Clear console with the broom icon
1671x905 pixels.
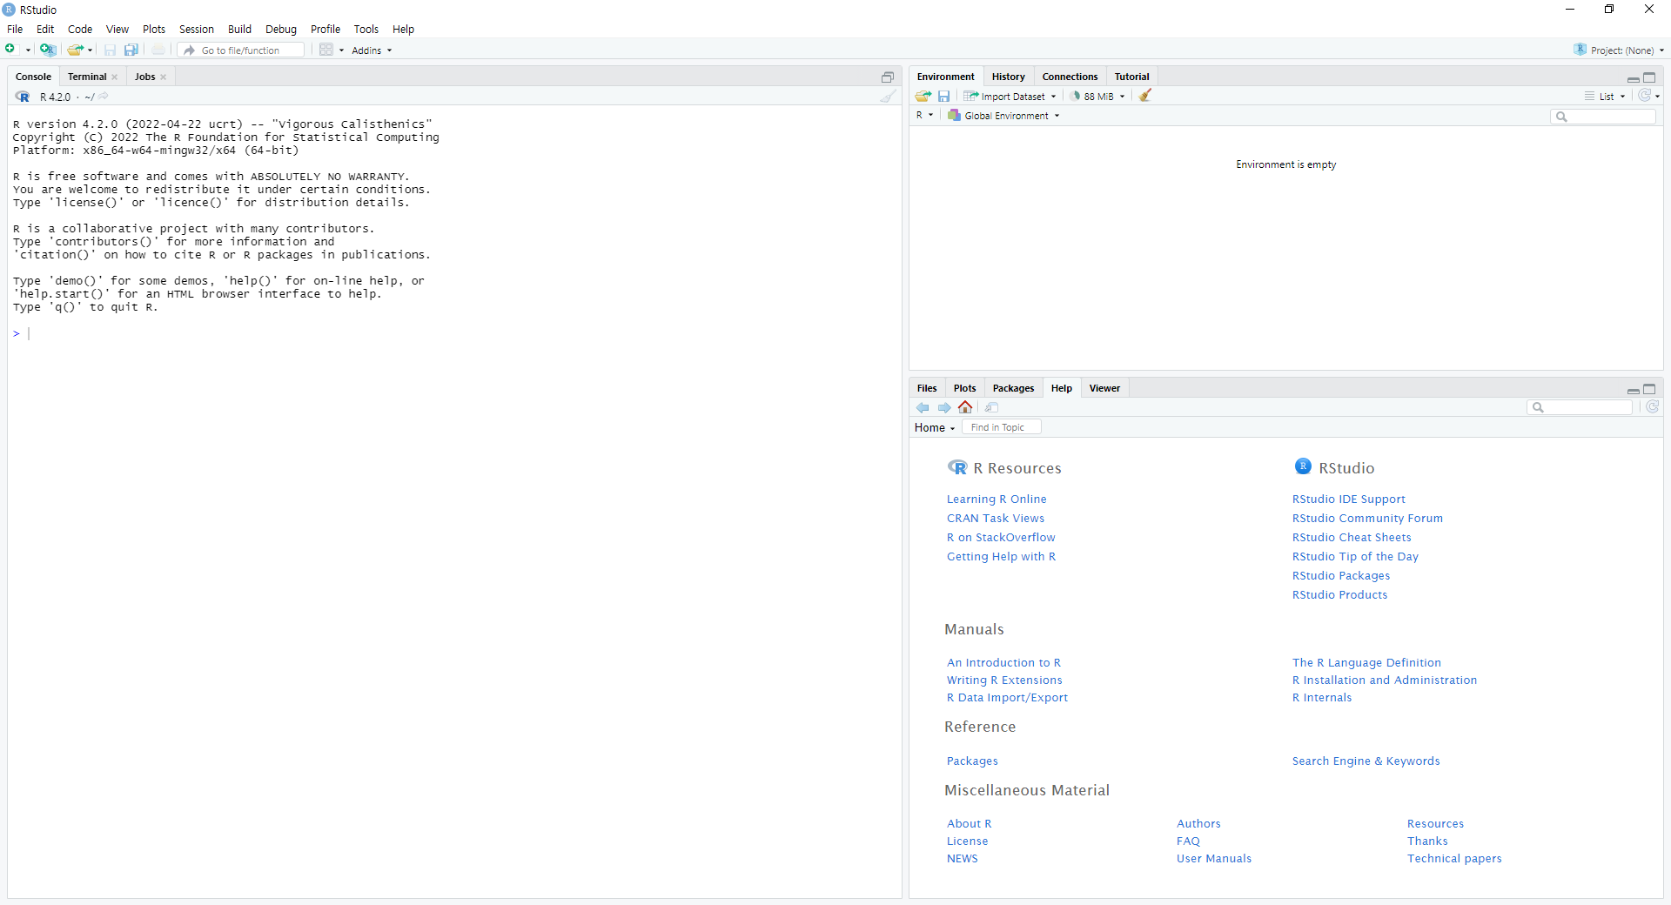tap(888, 97)
